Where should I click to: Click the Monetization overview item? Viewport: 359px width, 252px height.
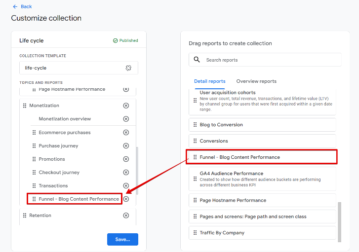65,119
